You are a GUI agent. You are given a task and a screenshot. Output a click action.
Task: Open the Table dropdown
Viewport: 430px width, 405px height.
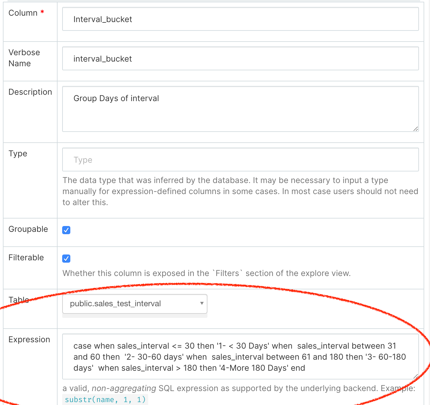tap(135, 304)
